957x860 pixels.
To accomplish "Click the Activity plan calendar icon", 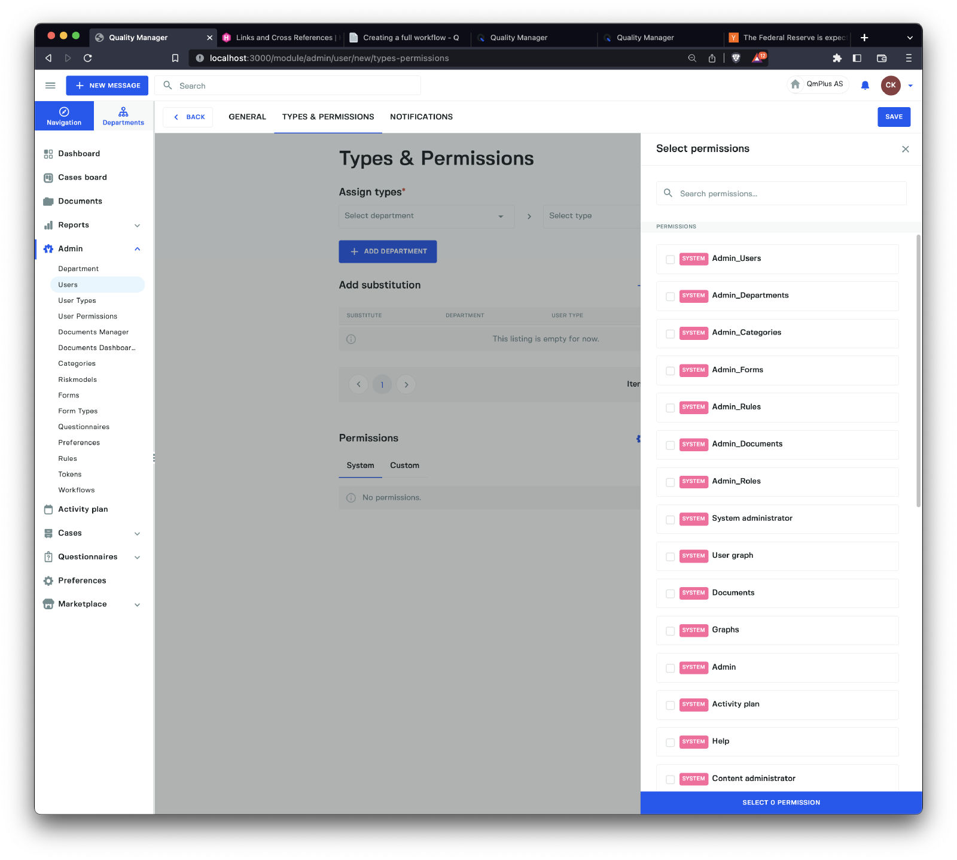I will click(x=48, y=509).
